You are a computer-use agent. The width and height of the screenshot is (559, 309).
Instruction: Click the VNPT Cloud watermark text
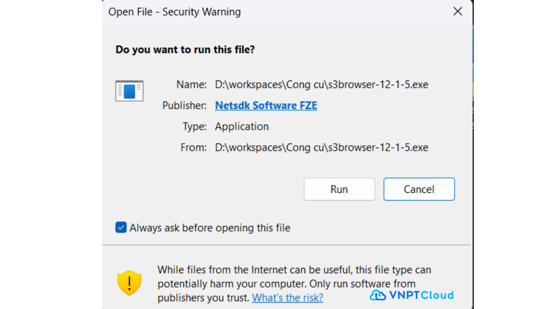tap(421, 295)
